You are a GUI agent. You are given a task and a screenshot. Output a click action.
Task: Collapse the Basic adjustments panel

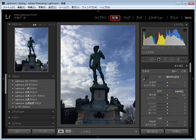[187, 66]
